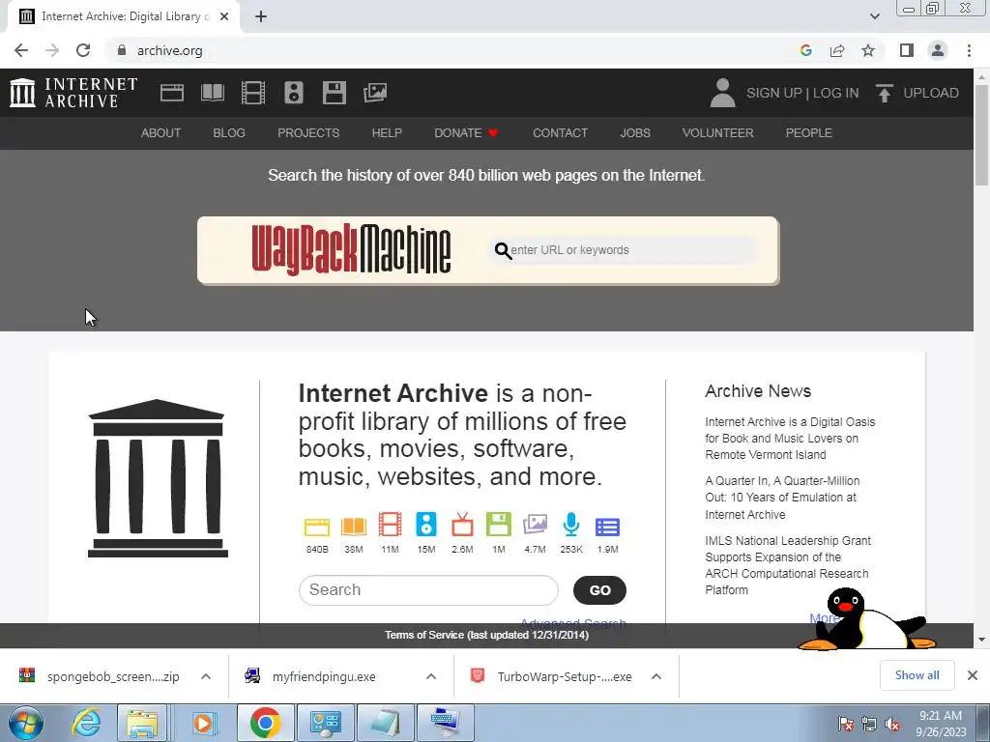Open the CONTACT menu item
This screenshot has width=990, height=742.
point(560,133)
